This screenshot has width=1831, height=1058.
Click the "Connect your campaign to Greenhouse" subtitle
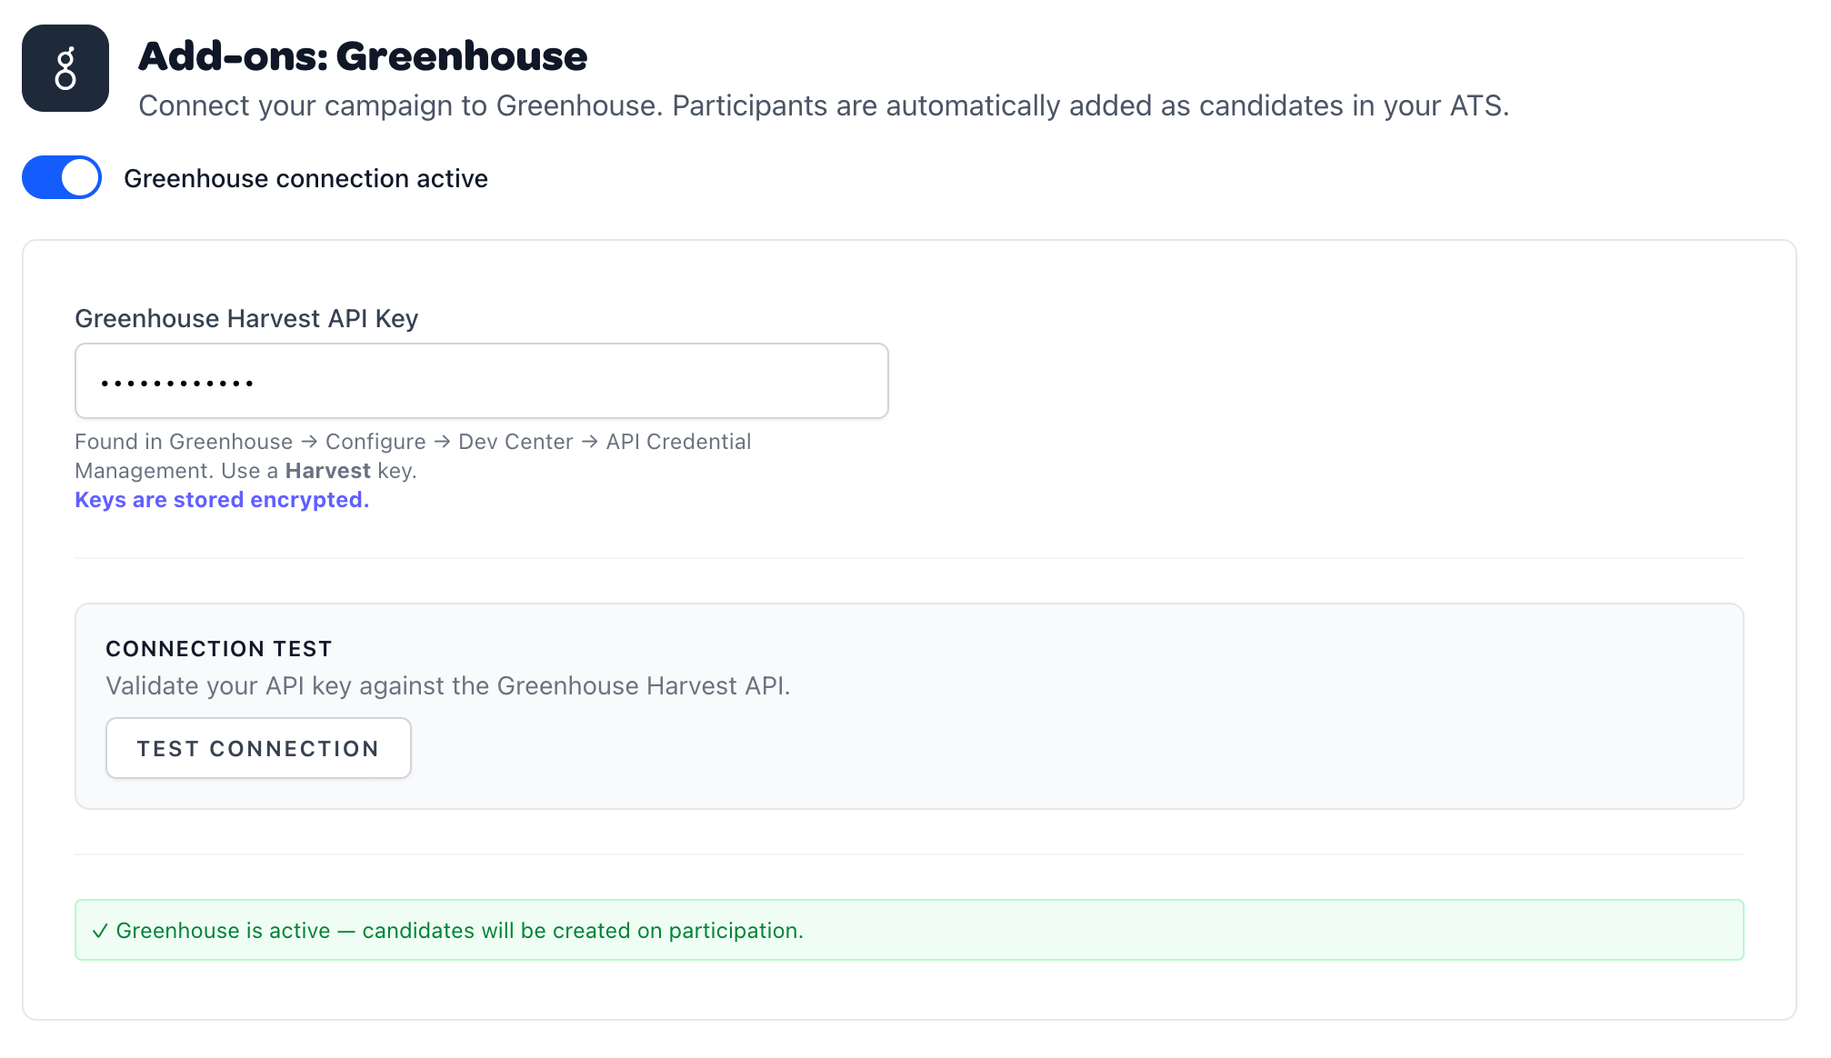click(x=823, y=106)
